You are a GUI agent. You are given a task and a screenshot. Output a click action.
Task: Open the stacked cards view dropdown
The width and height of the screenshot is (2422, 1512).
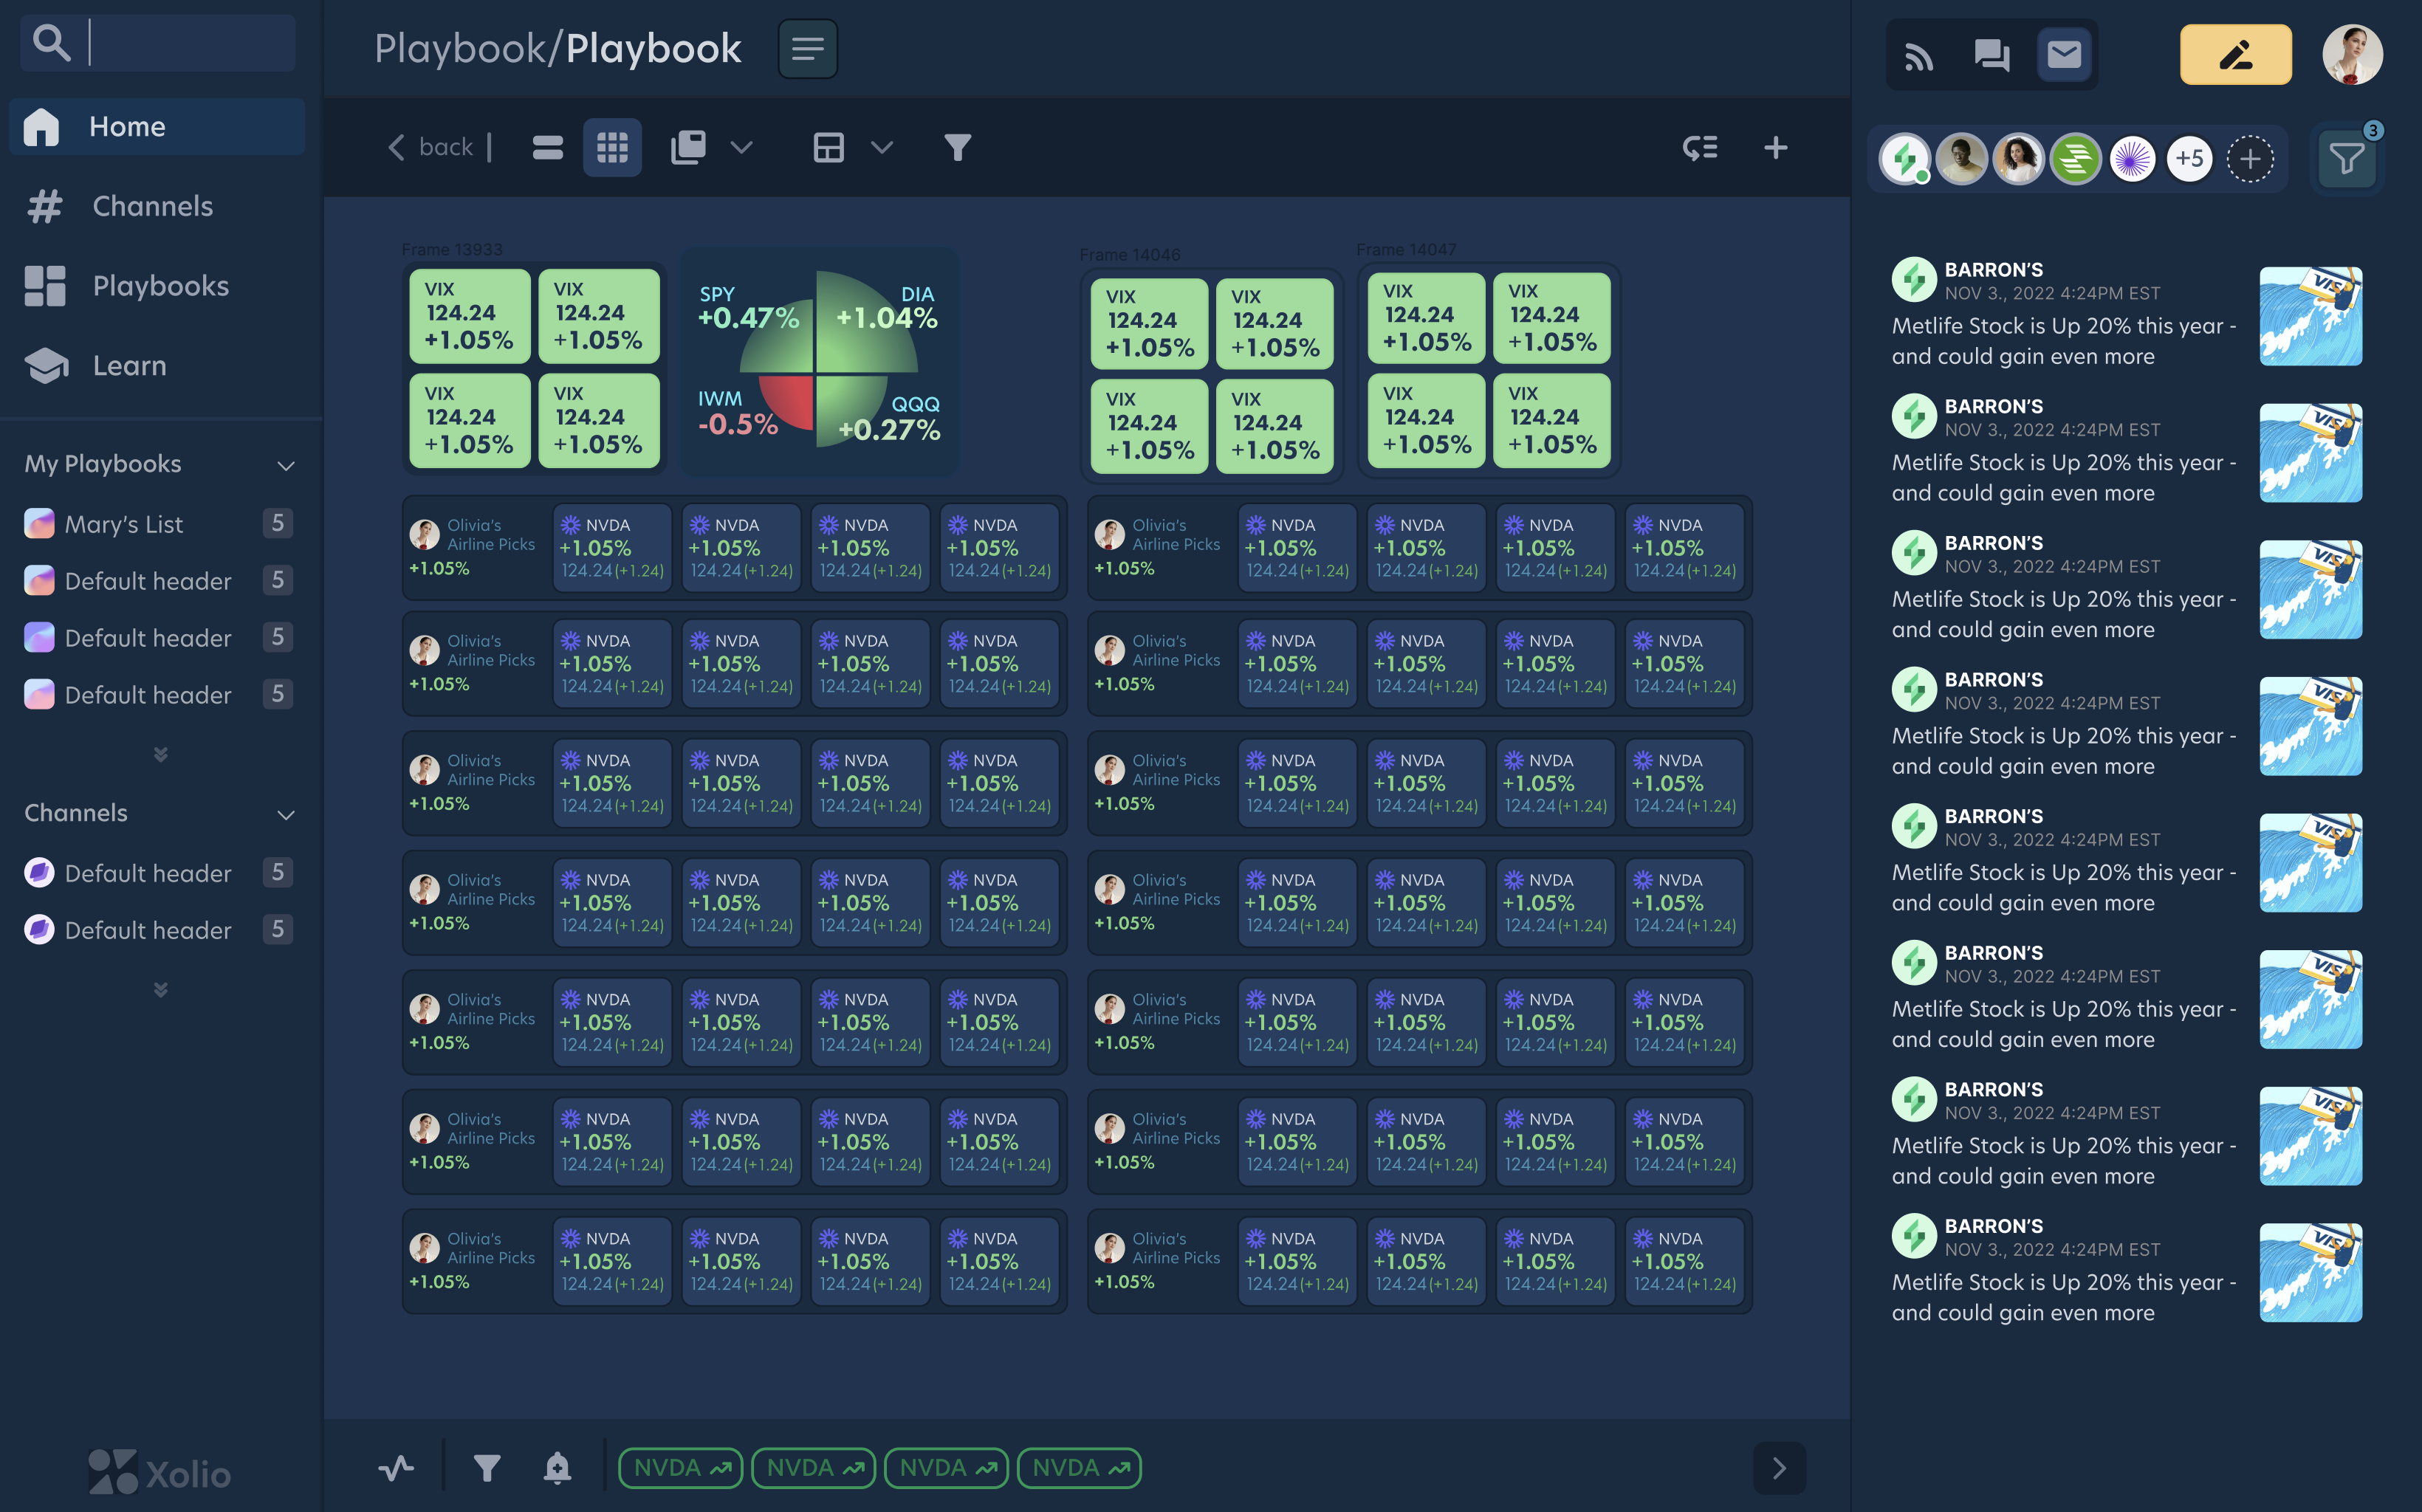tap(740, 148)
